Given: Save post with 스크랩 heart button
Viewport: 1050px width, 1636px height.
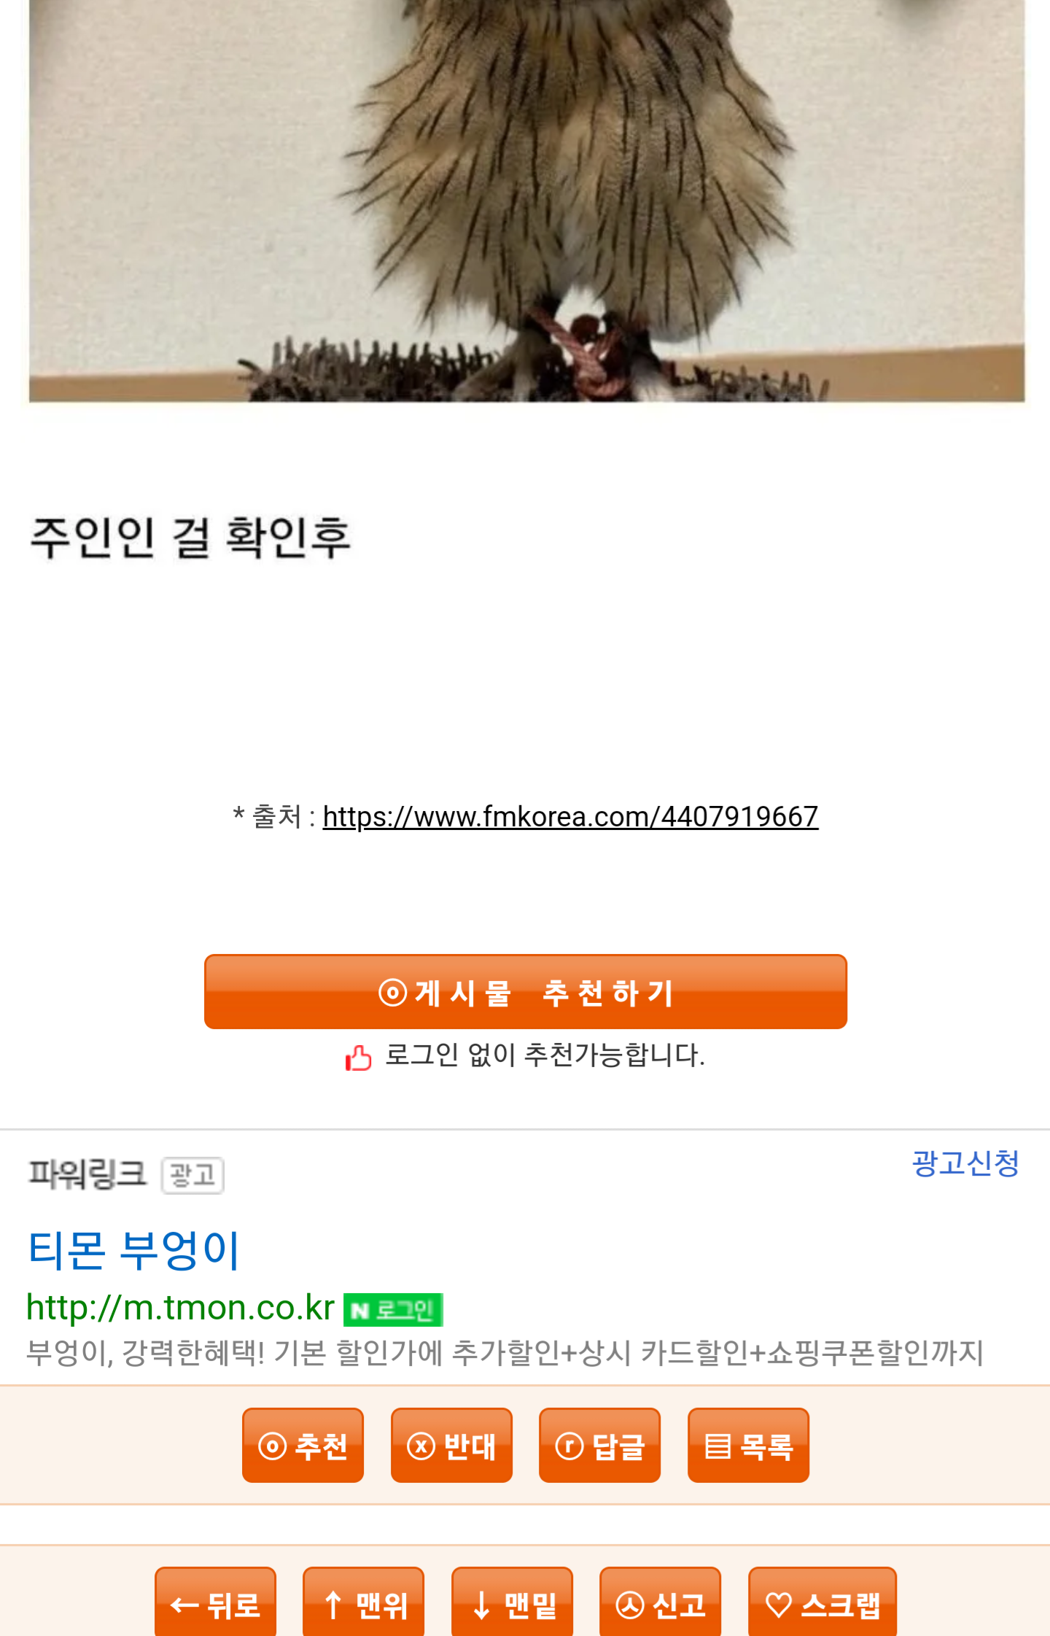Looking at the screenshot, I should (x=822, y=1602).
